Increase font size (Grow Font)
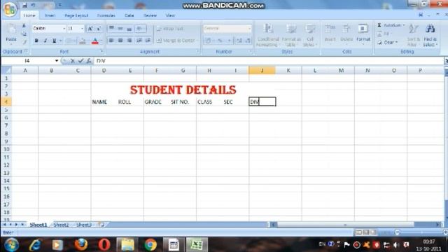The width and height of the screenshot is (448, 252). [90, 29]
